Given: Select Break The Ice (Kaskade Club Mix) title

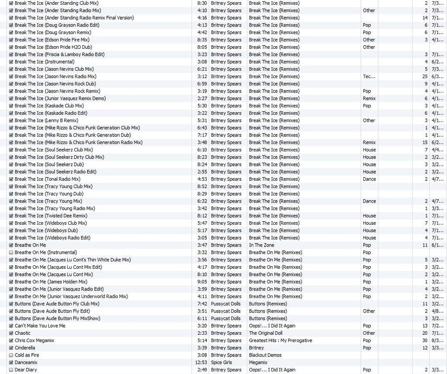Looking at the screenshot, I should click(x=49, y=106).
